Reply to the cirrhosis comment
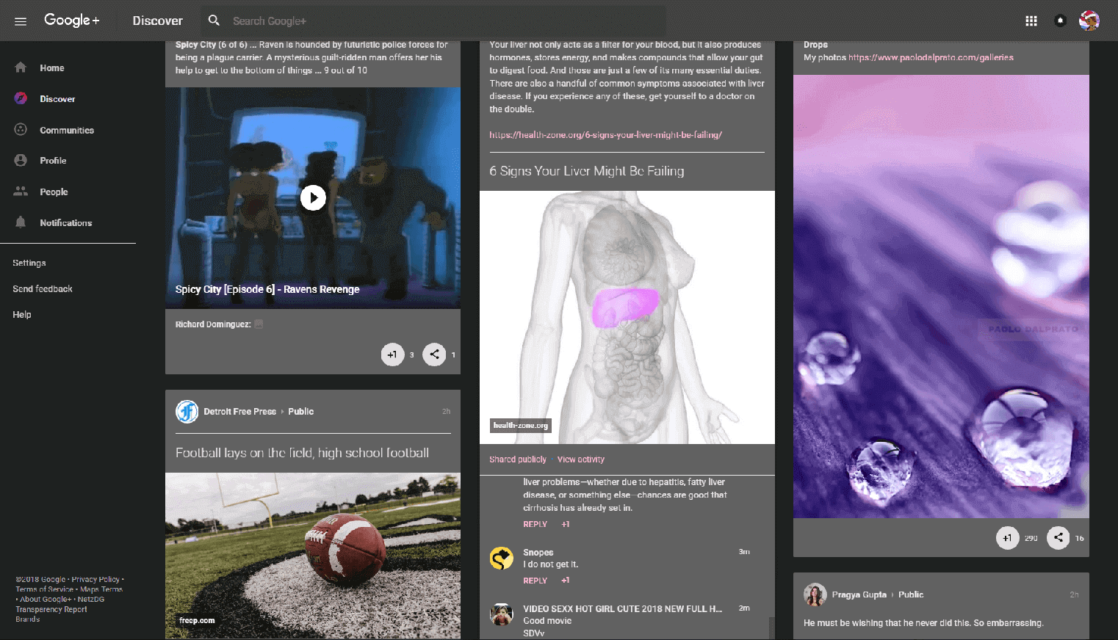The width and height of the screenshot is (1118, 640). point(535,524)
